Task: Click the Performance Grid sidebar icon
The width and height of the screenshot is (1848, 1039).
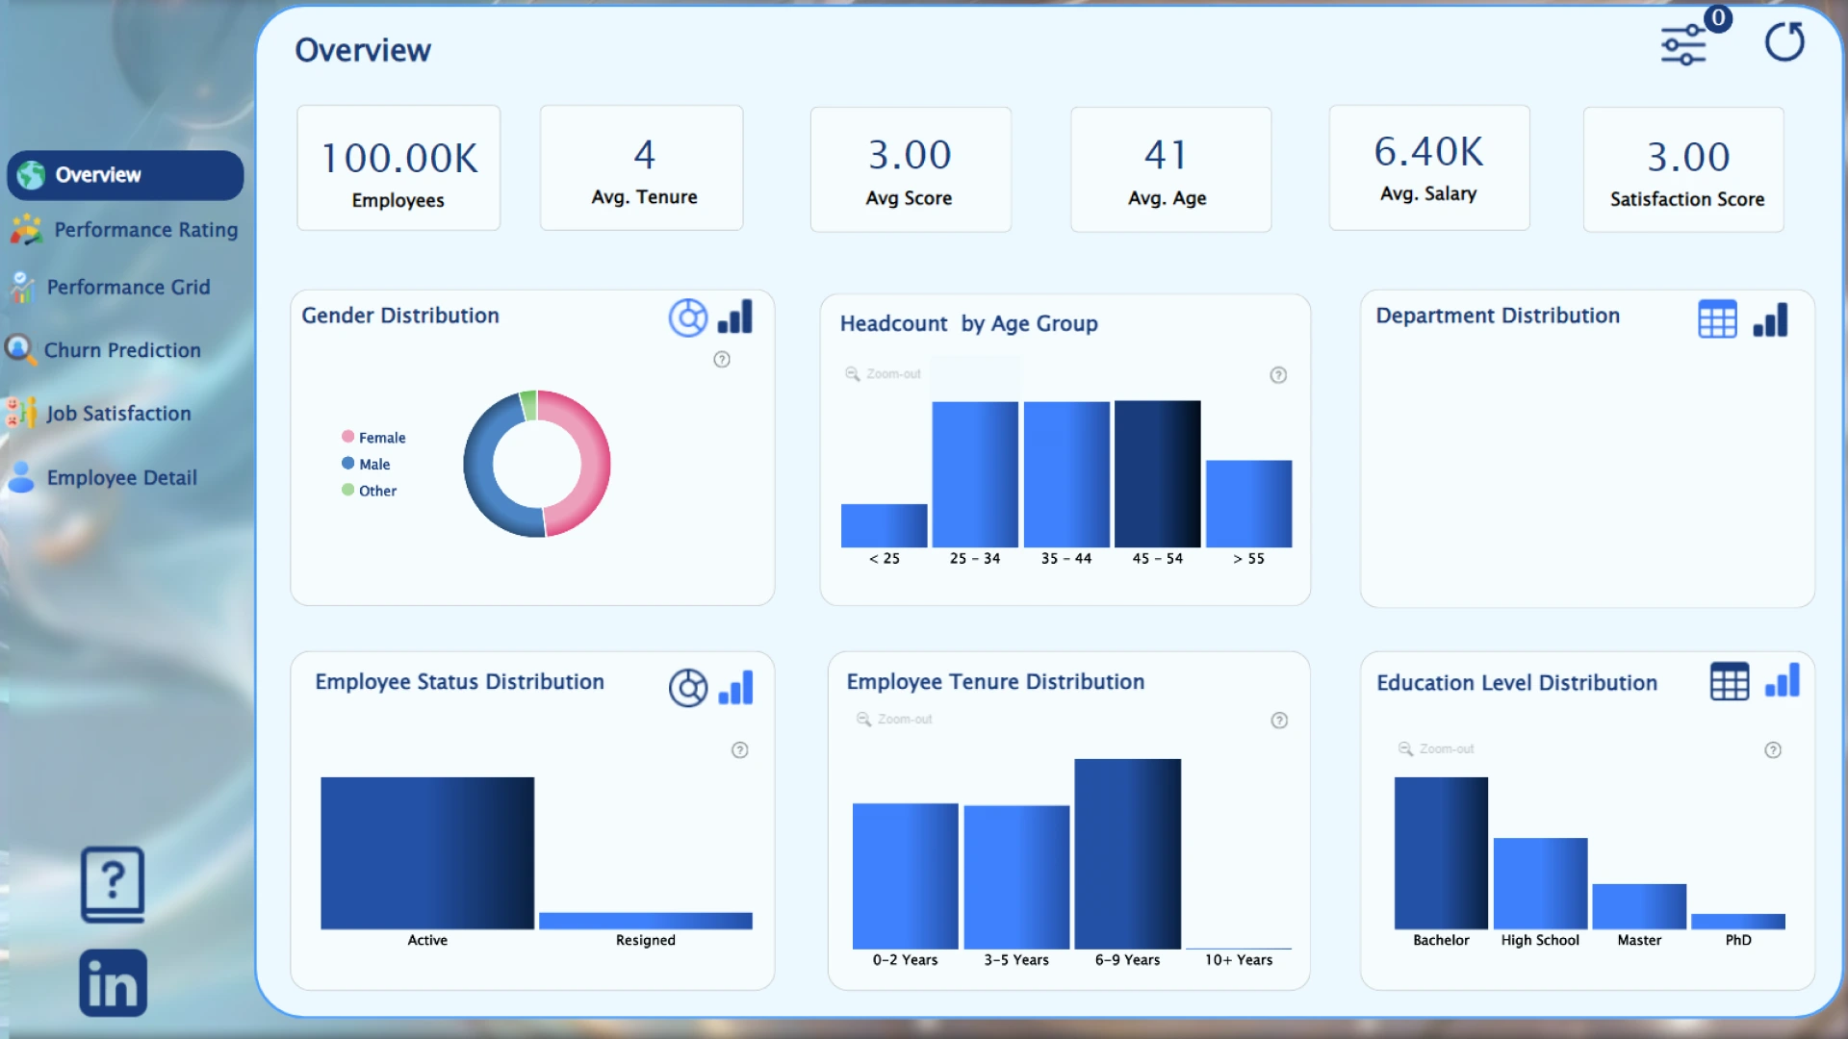Action: click(x=21, y=287)
